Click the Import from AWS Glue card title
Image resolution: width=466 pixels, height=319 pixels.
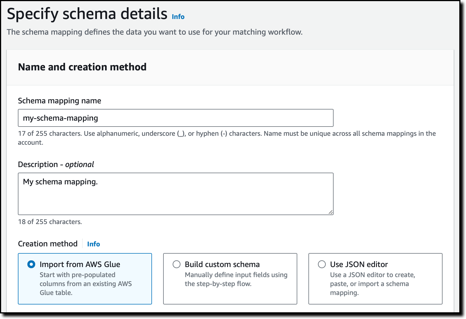click(x=80, y=264)
